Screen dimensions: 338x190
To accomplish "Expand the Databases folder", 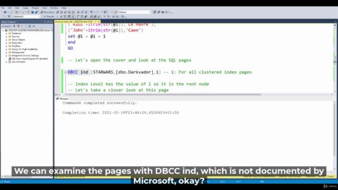I will tap(6, 34).
